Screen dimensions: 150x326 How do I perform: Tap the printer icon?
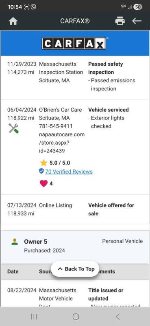120,21
